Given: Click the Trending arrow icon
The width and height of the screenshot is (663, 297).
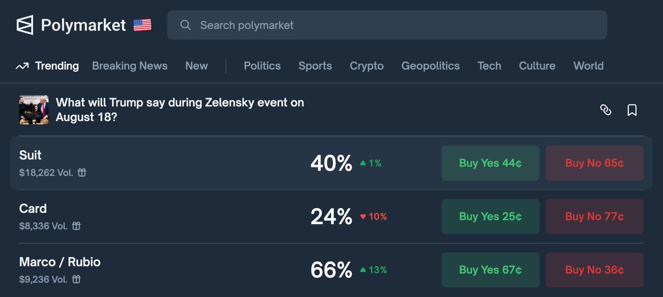Looking at the screenshot, I should 22,66.
